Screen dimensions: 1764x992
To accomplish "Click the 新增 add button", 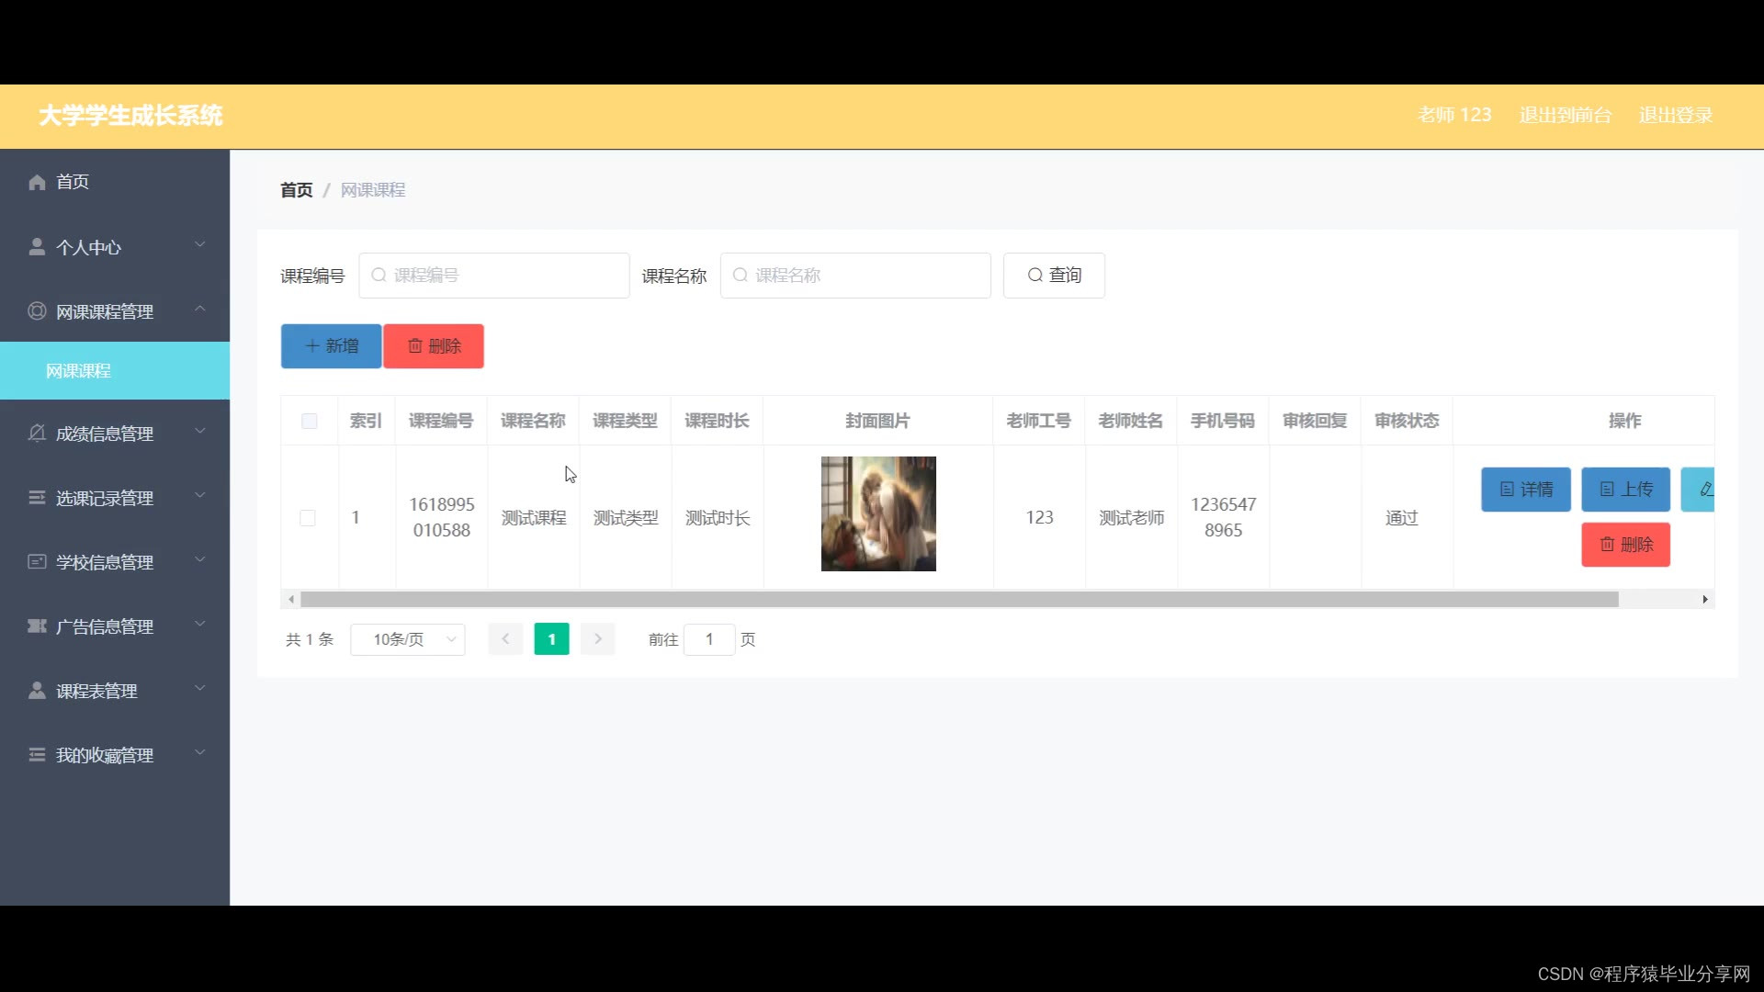I will [x=332, y=346].
